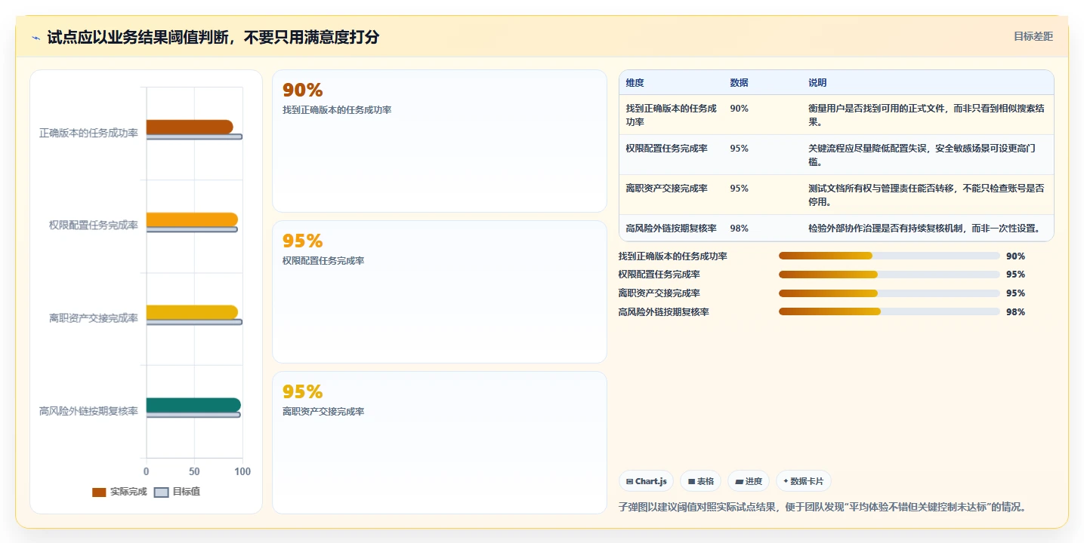Select the 表格 chip
The width and height of the screenshot is (1084, 543).
(x=701, y=481)
